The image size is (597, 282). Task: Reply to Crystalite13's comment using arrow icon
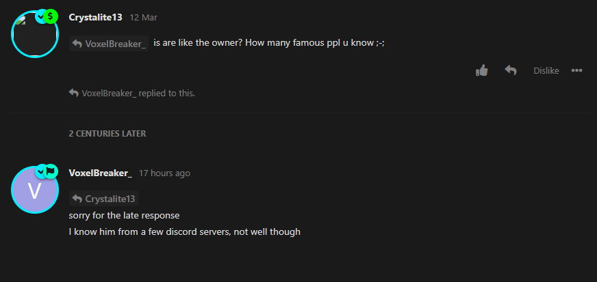pos(510,70)
